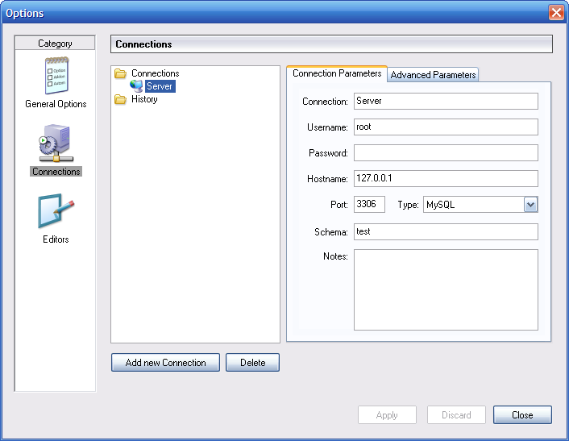
Task: Select the Server tree item label
Action: coord(160,86)
